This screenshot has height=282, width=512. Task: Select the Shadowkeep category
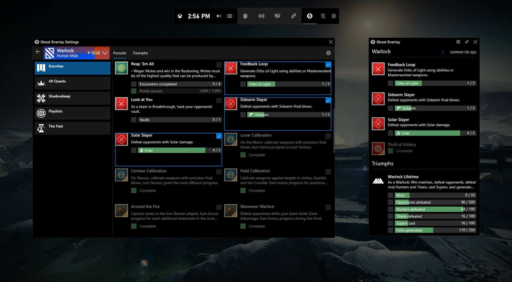pos(73,98)
